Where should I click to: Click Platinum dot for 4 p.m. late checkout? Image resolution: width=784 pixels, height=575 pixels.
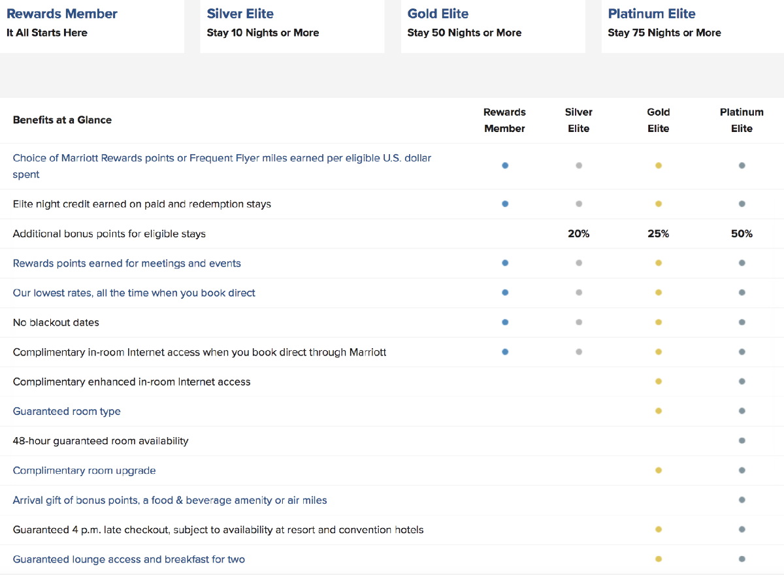[742, 529]
